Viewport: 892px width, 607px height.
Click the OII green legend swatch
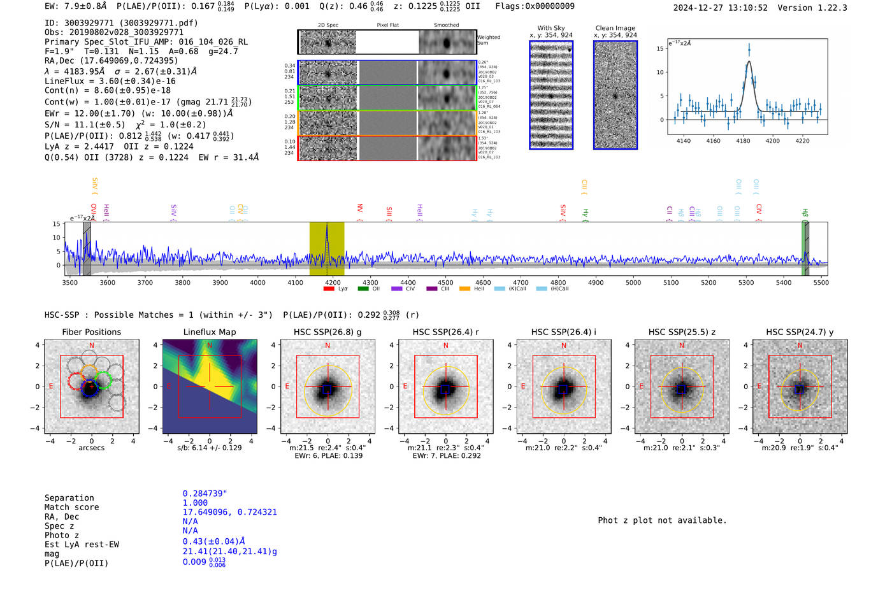point(363,289)
